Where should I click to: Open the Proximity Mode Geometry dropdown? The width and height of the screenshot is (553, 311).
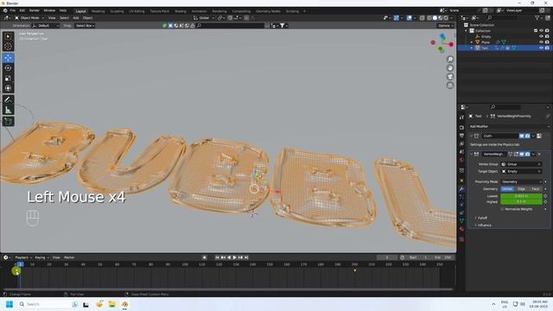(x=521, y=181)
